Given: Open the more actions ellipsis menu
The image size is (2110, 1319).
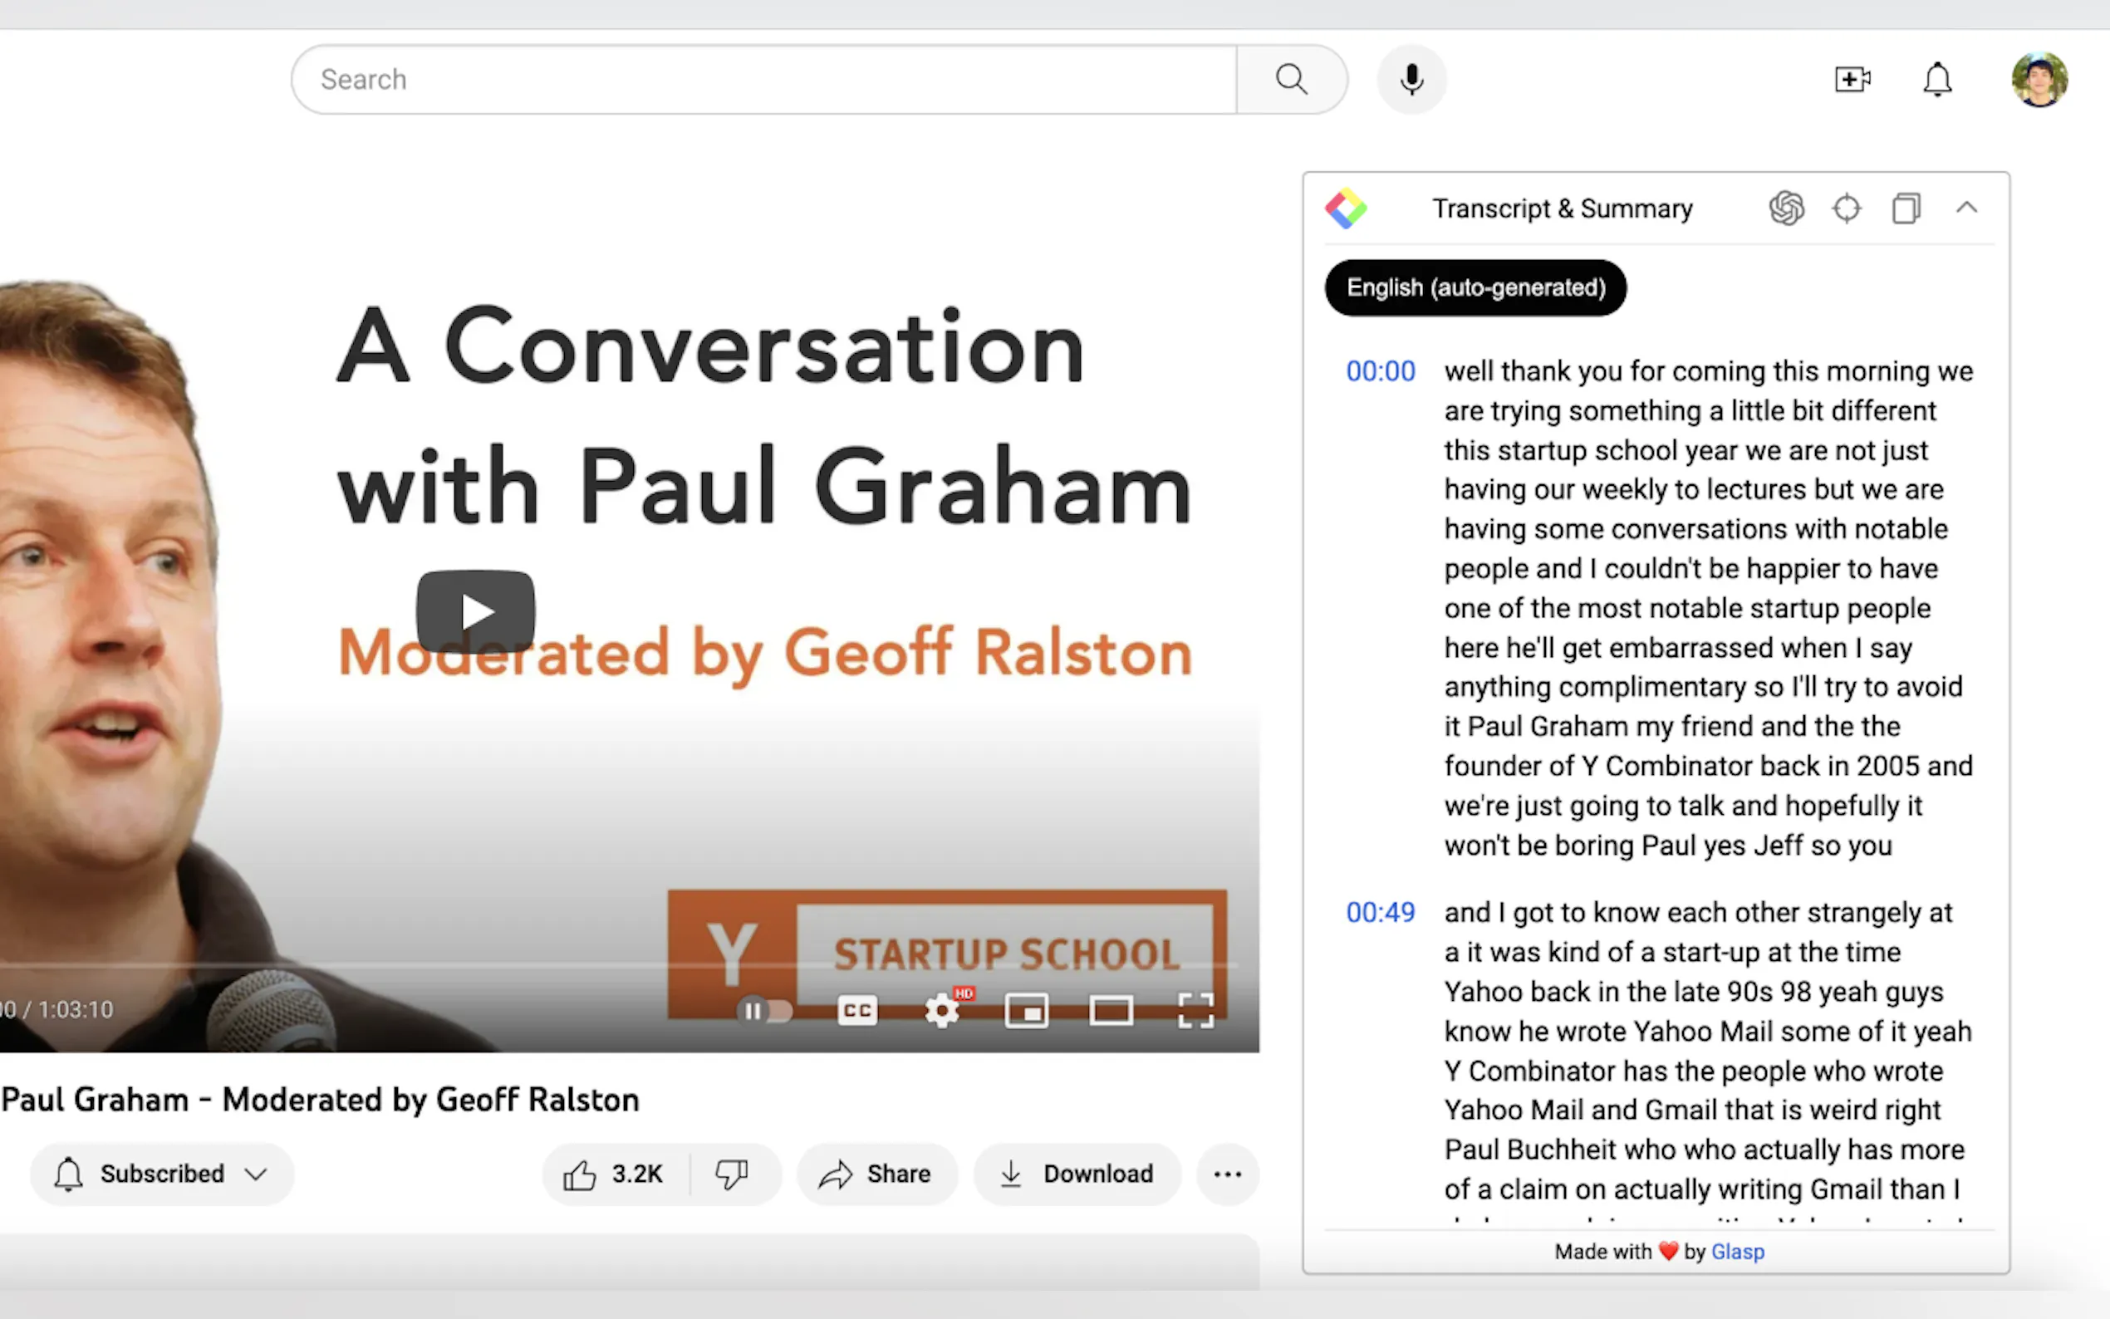Looking at the screenshot, I should click(1227, 1174).
